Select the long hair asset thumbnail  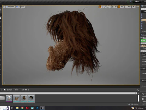(24, 98)
